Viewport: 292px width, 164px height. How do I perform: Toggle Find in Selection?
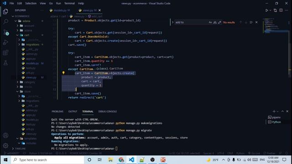pos(251,22)
